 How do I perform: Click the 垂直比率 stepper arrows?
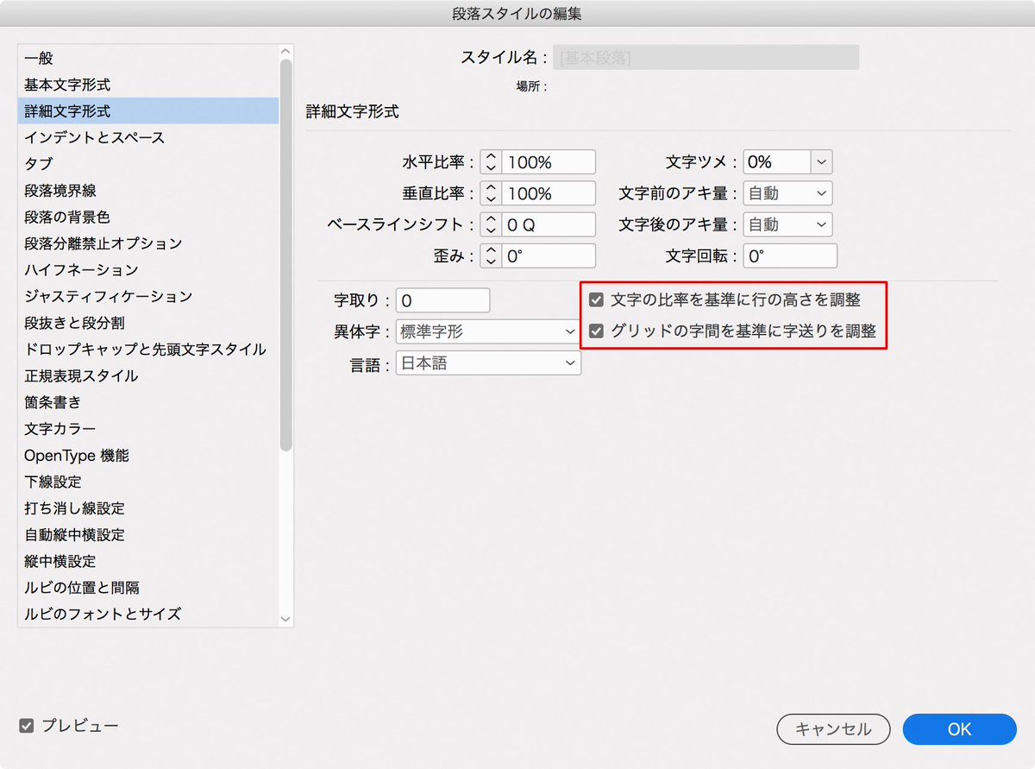click(491, 193)
